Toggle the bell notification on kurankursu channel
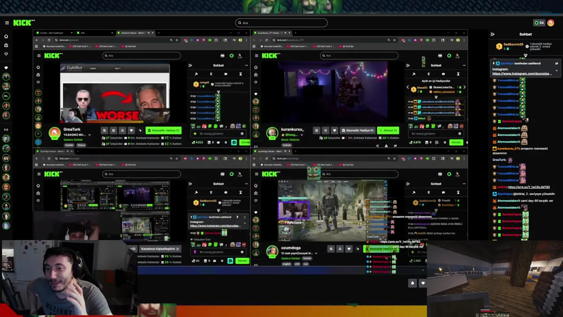The height and width of the screenshot is (317, 563). tap(325, 130)
